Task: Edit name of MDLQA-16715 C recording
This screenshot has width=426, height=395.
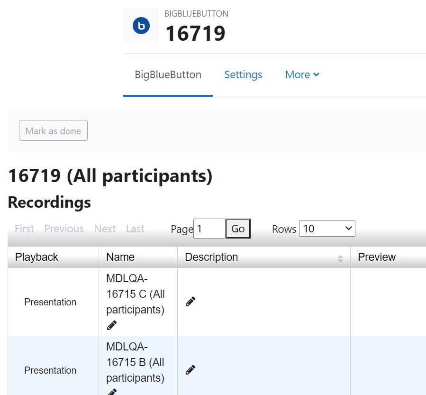Action: click(x=112, y=325)
